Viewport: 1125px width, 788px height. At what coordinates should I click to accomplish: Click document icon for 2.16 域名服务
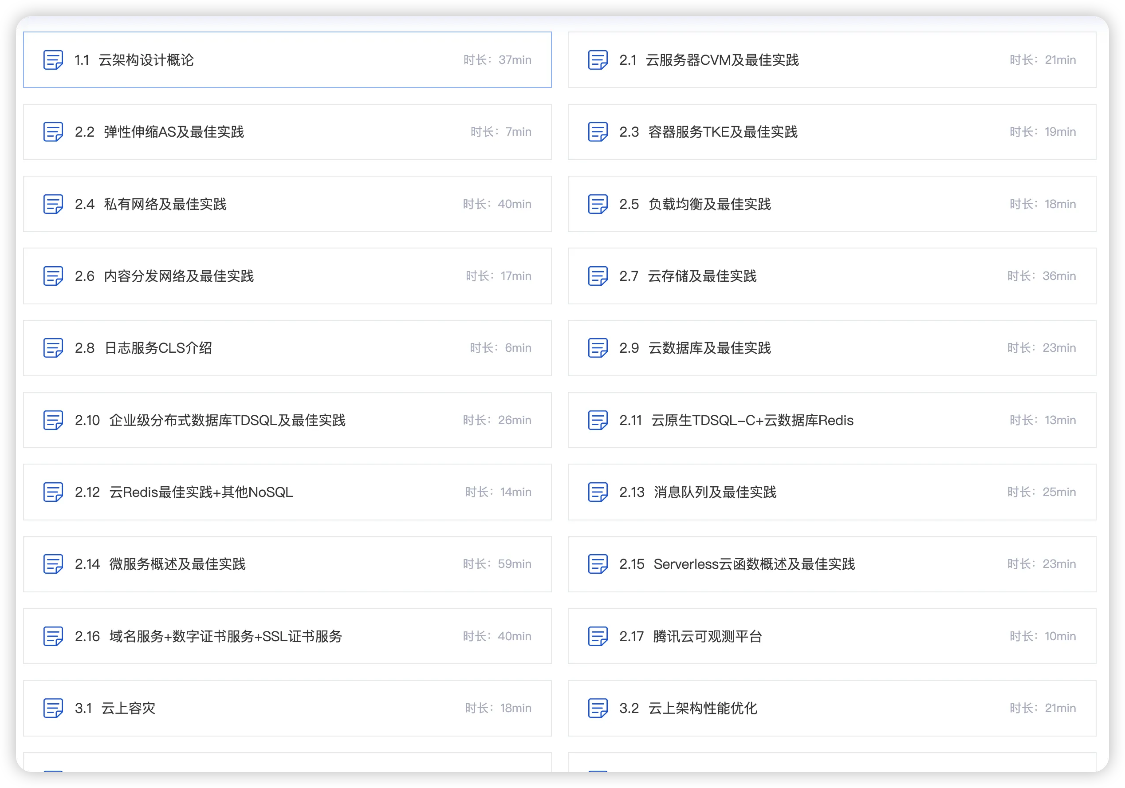(x=53, y=636)
